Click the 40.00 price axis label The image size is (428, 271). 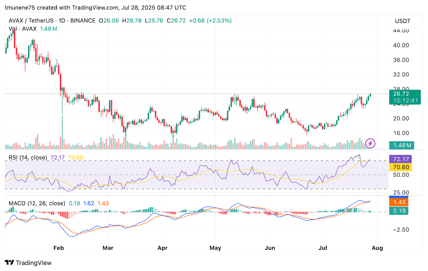click(x=401, y=45)
